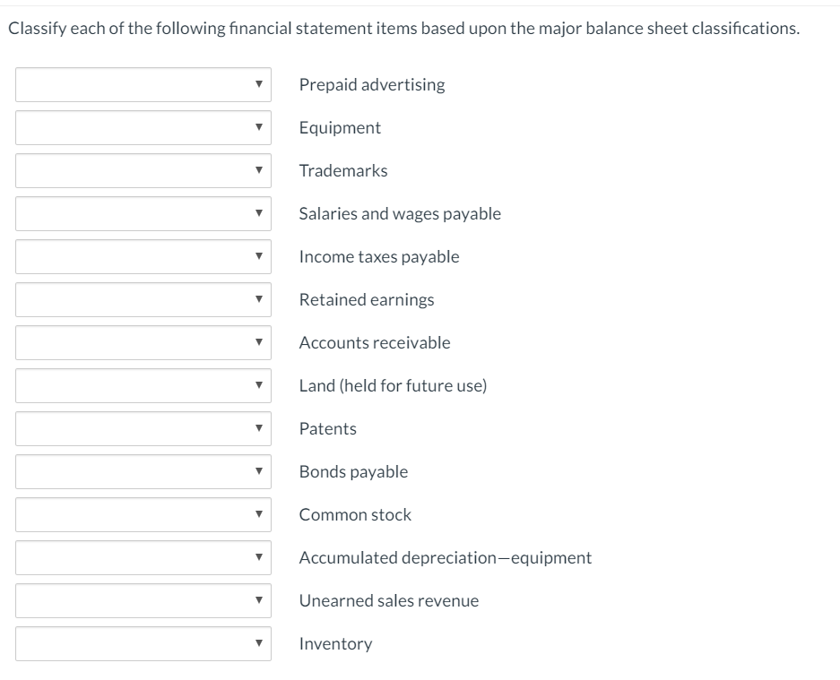Screen dimensions: 840x680
Task: Open the dropdown beside Bonds payable
Action: point(143,471)
